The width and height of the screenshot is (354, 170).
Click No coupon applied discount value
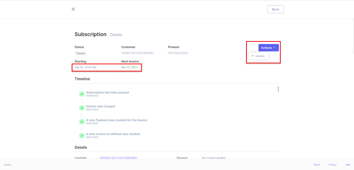[x=214, y=158]
